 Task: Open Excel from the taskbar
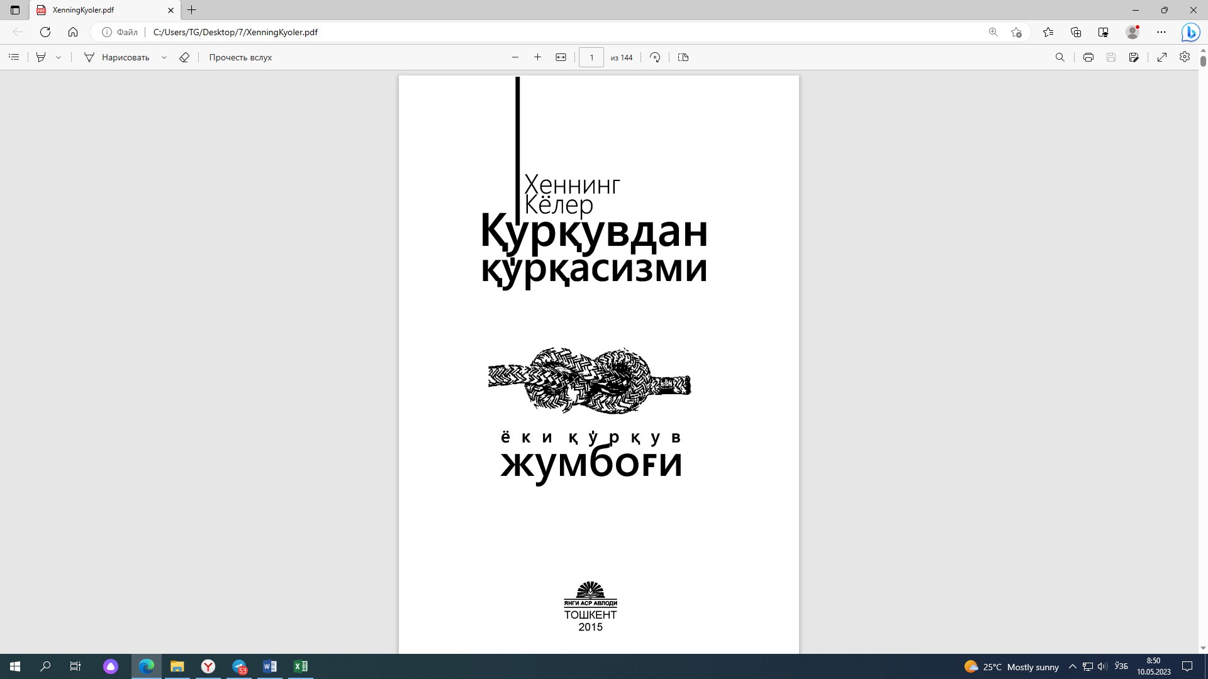(x=301, y=666)
